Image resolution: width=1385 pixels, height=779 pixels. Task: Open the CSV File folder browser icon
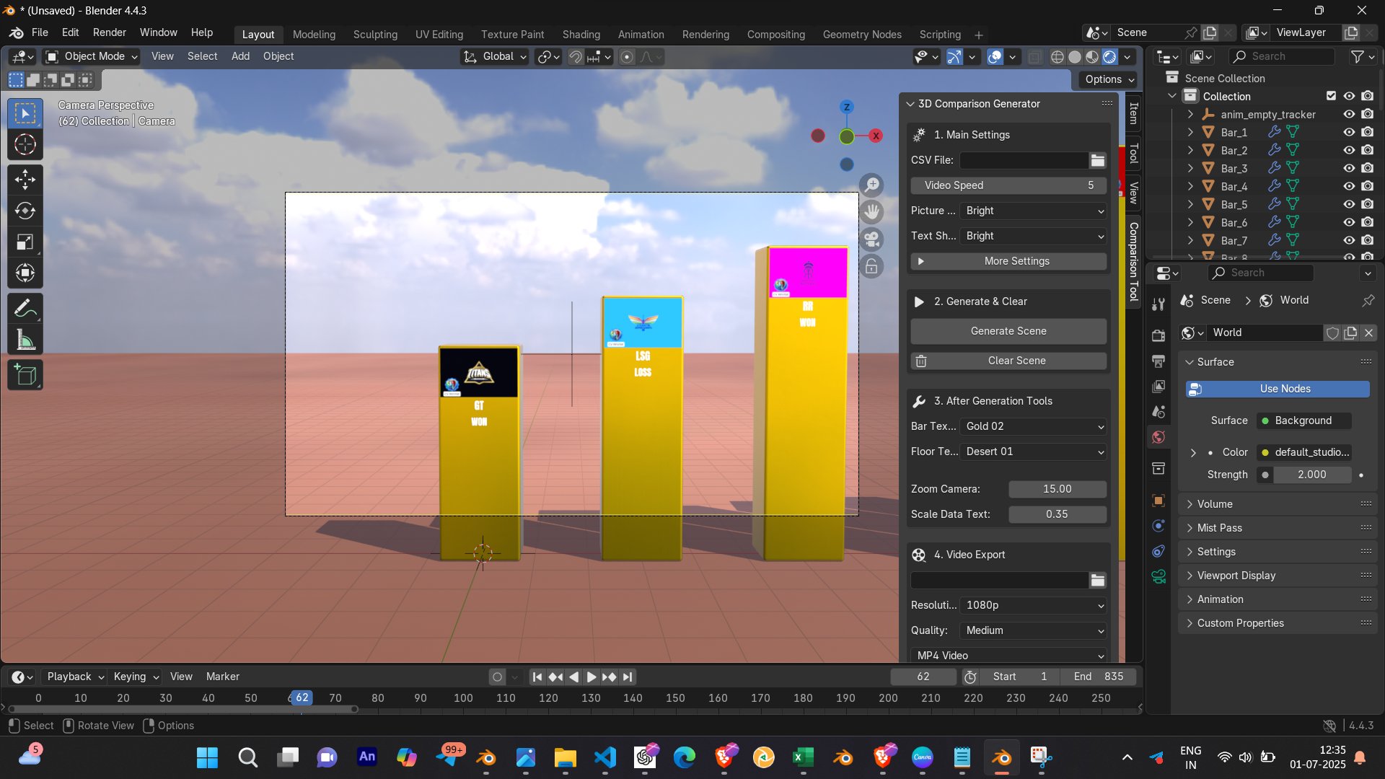pos(1097,160)
